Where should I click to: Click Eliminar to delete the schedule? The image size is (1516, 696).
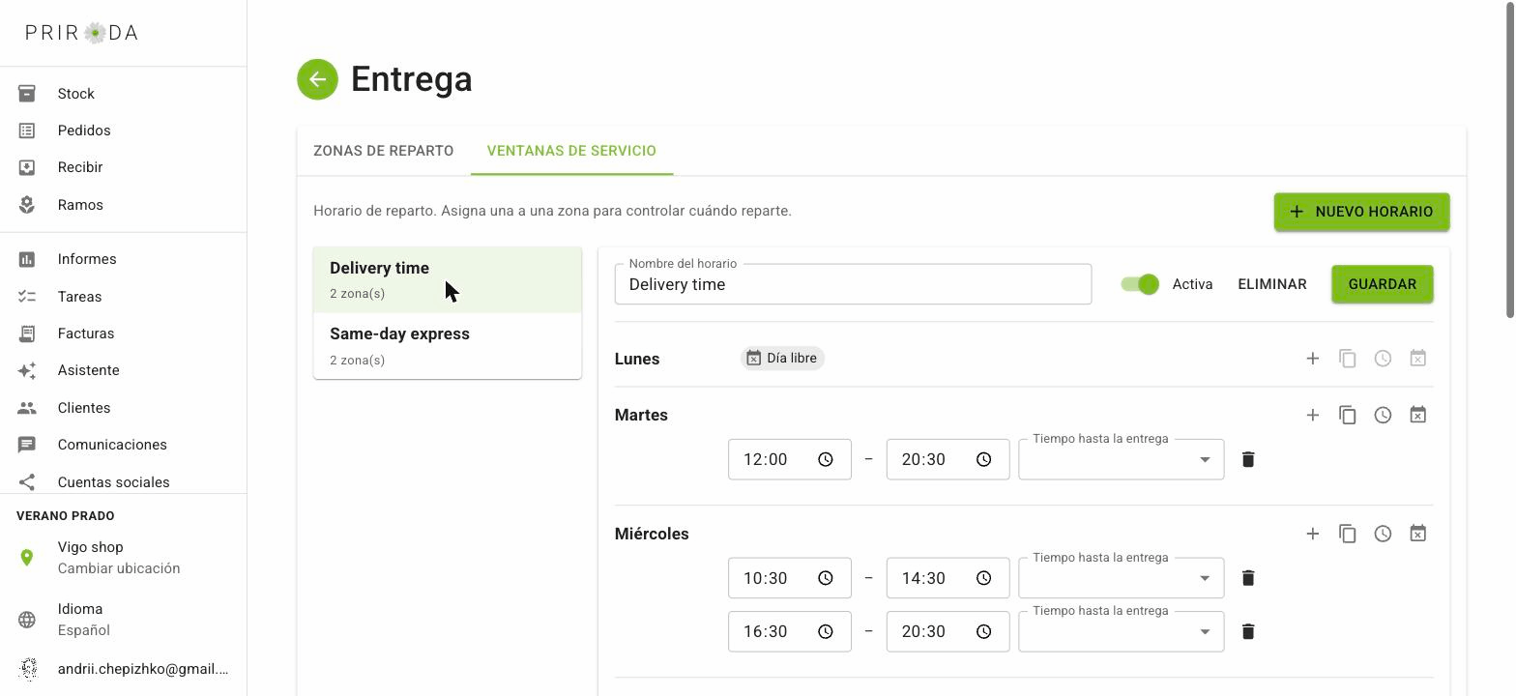click(x=1272, y=284)
